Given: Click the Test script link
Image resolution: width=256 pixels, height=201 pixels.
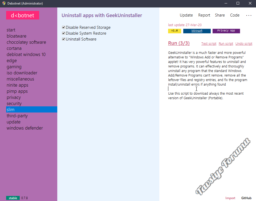Looking at the screenshot, I should point(209,44).
